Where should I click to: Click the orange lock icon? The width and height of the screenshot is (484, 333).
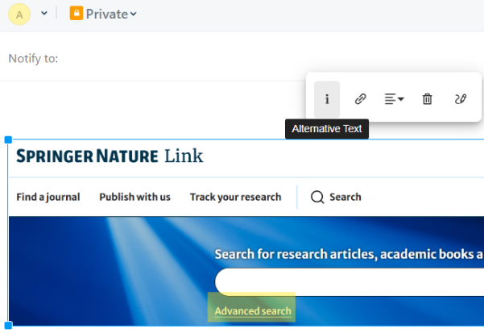click(x=77, y=13)
